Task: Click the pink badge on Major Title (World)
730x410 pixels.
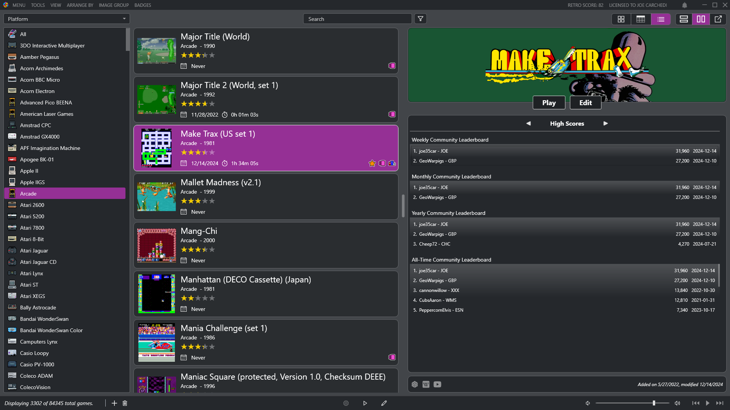Action: 392,66
